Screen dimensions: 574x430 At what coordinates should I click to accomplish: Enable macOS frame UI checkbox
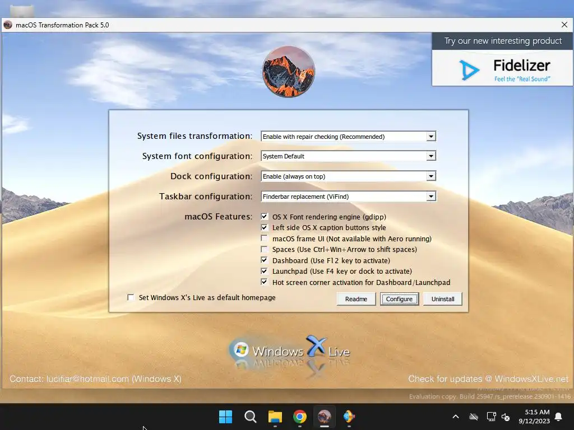265,239
